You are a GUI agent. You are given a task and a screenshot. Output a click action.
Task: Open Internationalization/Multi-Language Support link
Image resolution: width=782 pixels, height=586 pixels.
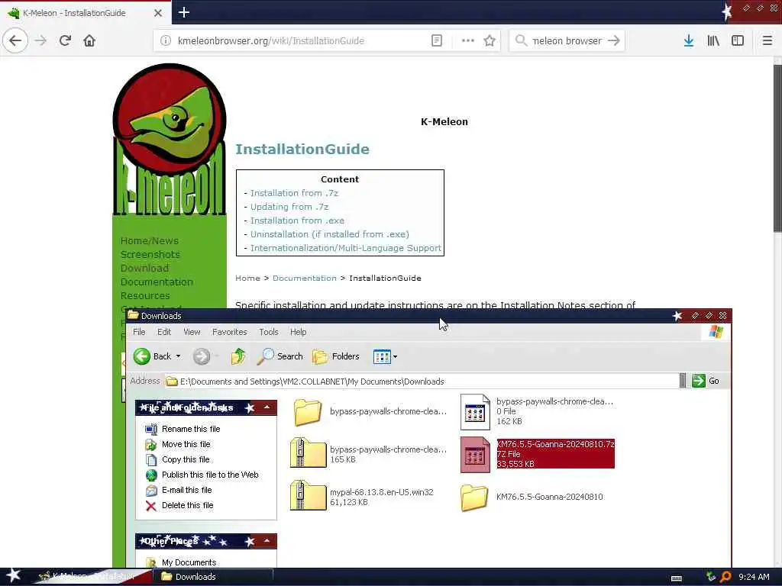click(346, 248)
